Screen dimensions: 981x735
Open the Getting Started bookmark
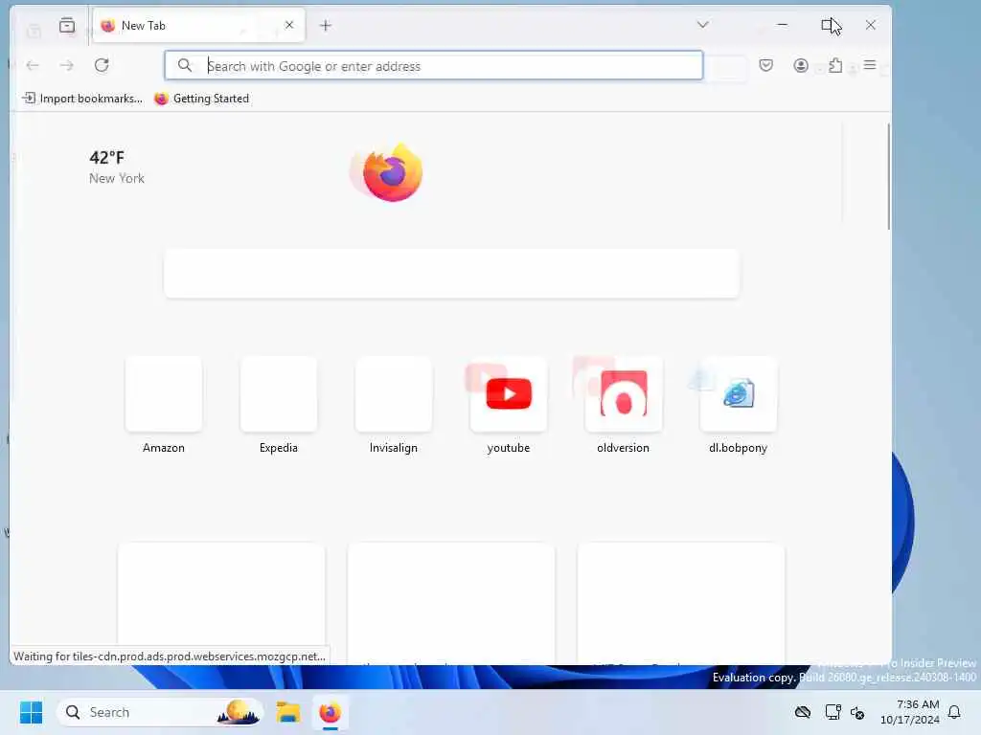[x=201, y=99]
